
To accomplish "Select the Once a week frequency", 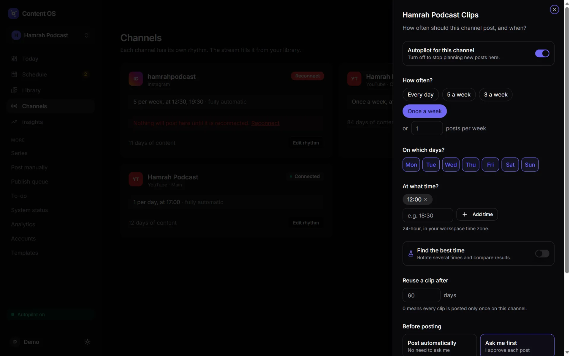I will (x=424, y=111).
